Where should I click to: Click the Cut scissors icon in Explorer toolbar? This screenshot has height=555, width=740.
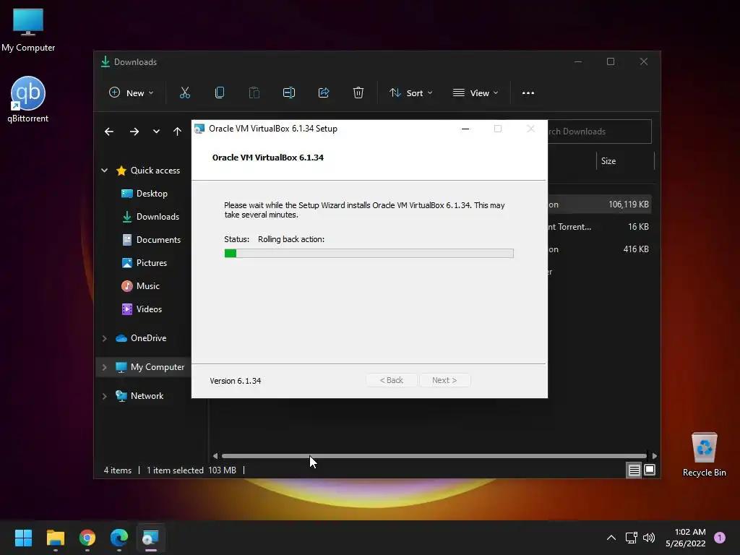point(185,93)
